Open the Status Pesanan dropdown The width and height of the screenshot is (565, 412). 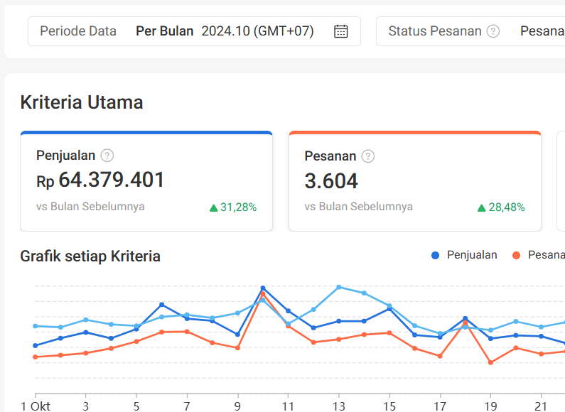coord(470,31)
